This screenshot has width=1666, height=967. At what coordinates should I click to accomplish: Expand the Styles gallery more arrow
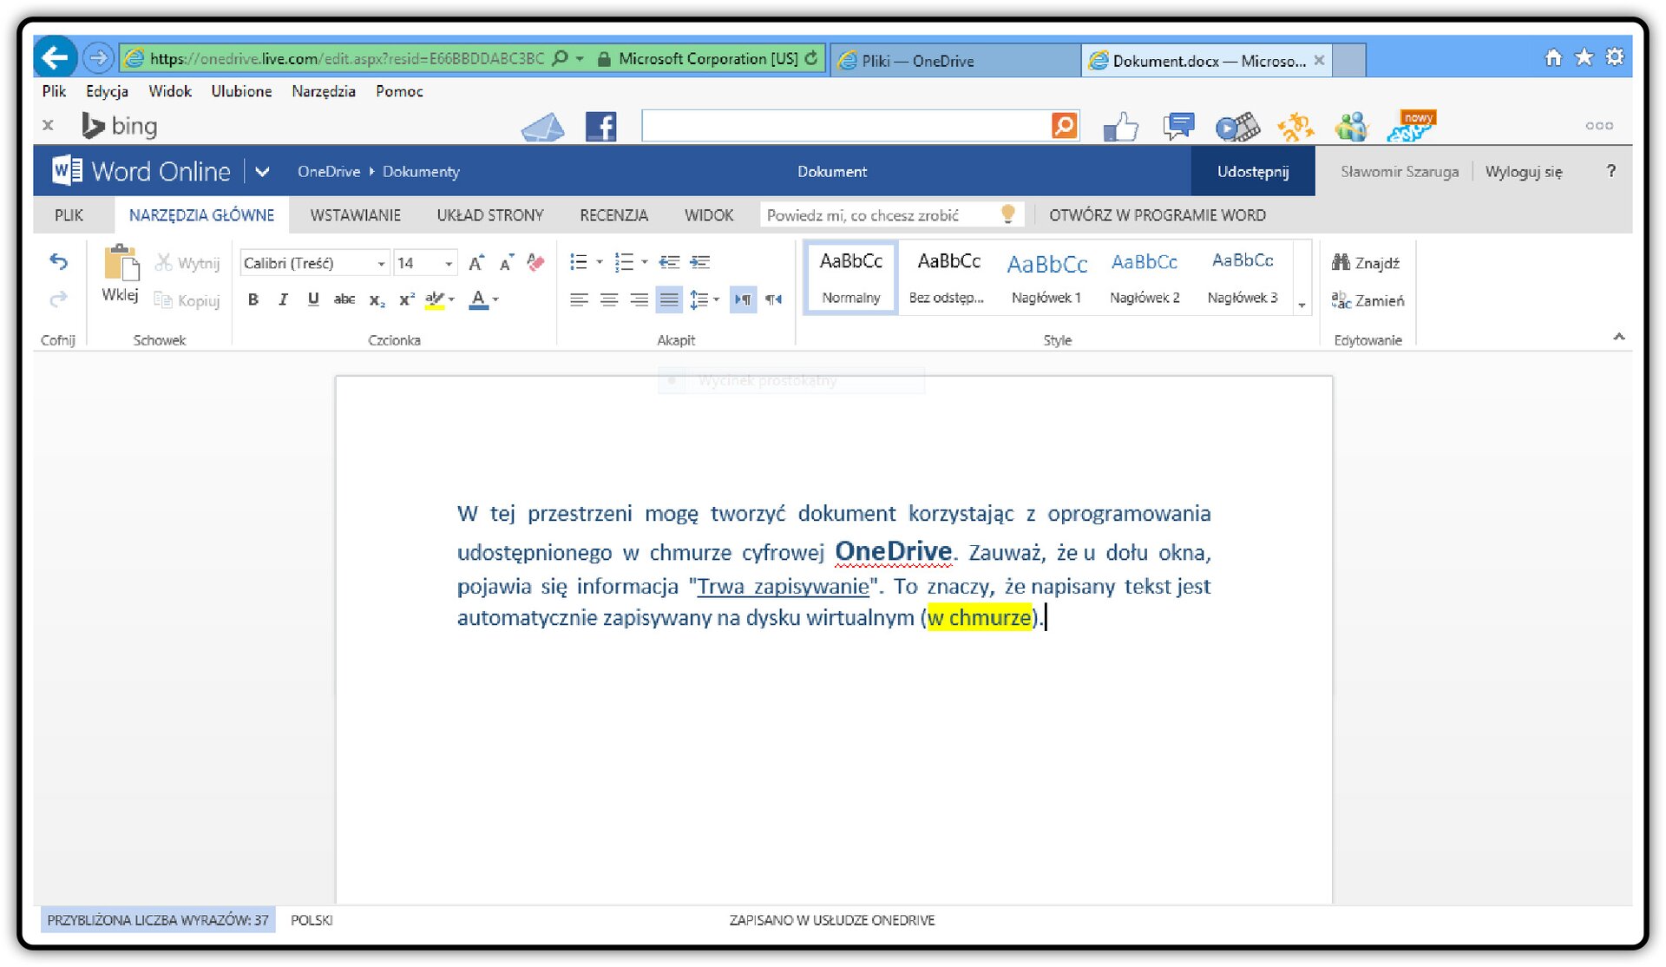1302,305
